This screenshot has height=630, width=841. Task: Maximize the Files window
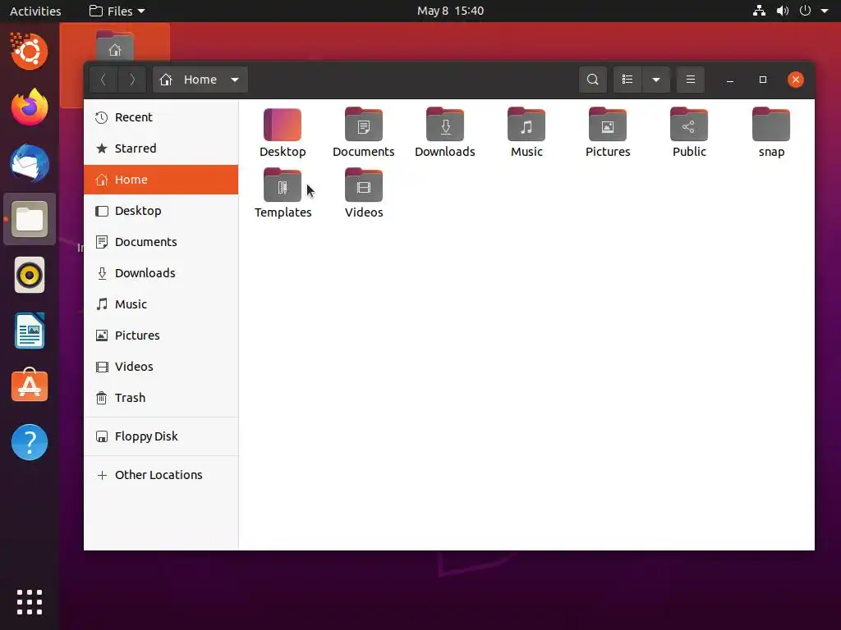pyautogui.click(x=763, y=80)
